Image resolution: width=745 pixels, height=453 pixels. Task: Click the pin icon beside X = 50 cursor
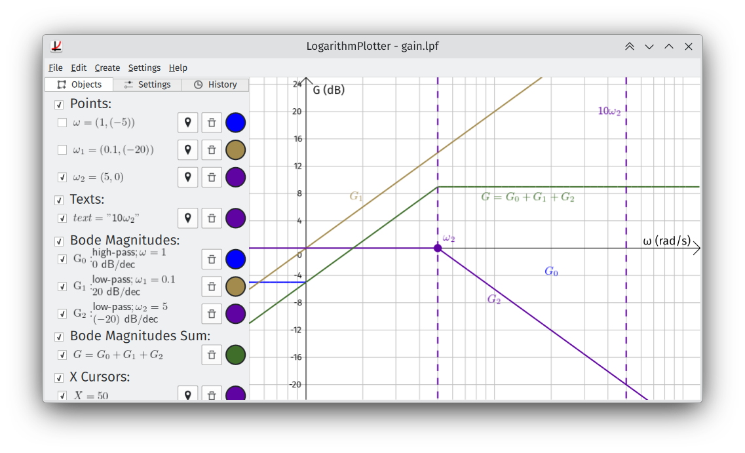click(x=187, y=393)
